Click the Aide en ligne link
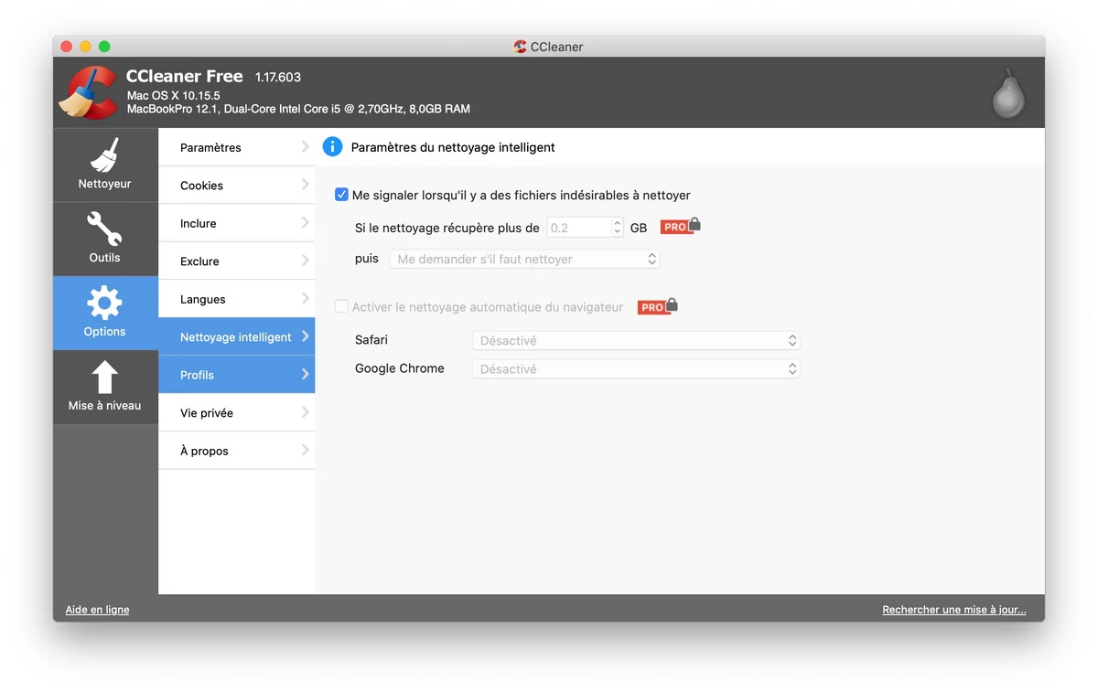Image resolution: width=1098 pixels, height=692 pixels. (x=97, y=610)
